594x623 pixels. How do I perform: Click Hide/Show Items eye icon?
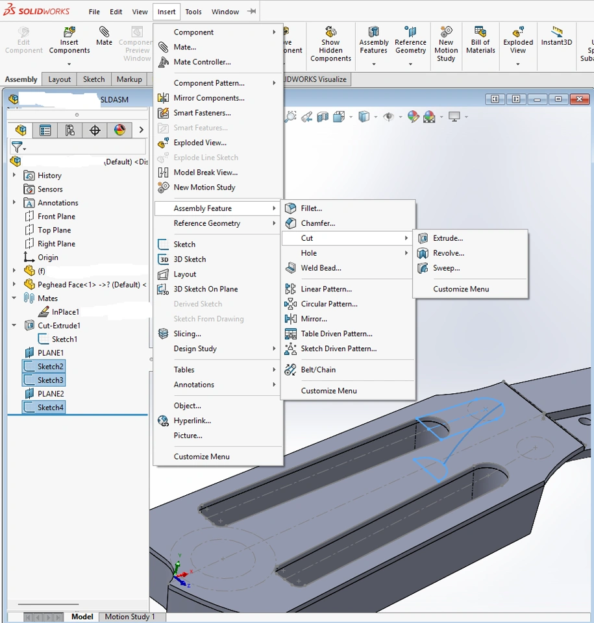click(x=388, y=117)
